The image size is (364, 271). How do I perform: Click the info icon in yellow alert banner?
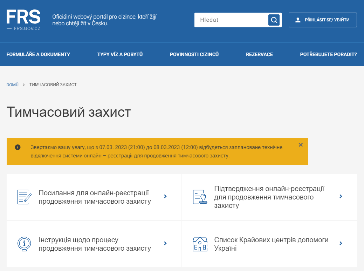[x=18, y=147]
